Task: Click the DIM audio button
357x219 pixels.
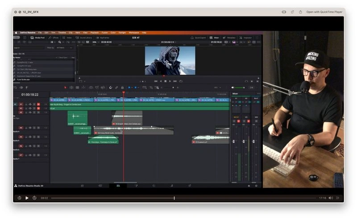Action: pos(251,87)
